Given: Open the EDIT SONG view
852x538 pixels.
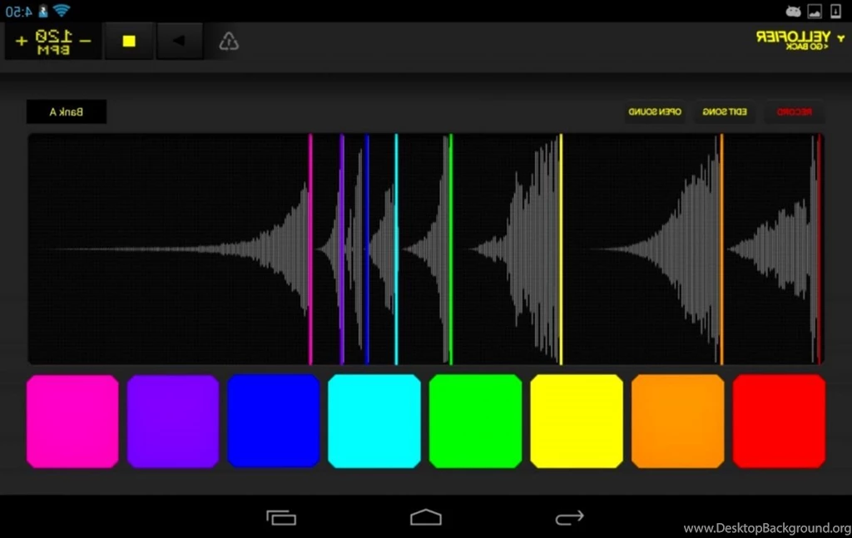Looking at the screenshot, I should [x=725, y=111].
